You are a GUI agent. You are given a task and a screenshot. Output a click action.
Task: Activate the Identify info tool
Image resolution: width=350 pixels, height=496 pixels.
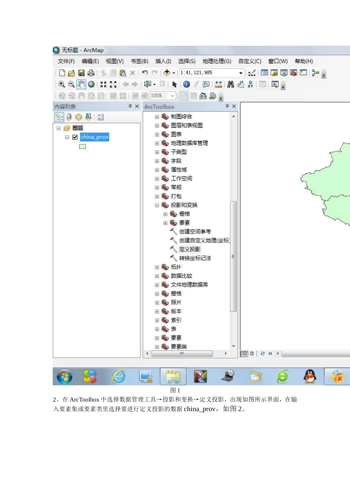(x=186, y=84)
